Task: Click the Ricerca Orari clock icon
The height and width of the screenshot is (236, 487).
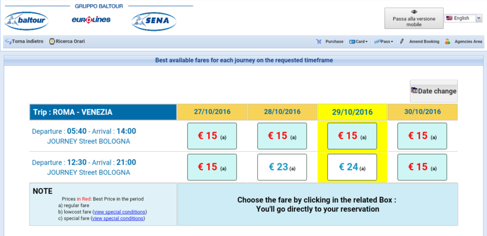Action: [x=52, y=42]
